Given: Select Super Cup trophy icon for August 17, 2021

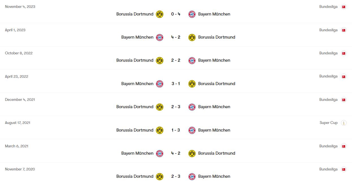Looking at the screenshot, I should tap(344, 123).
